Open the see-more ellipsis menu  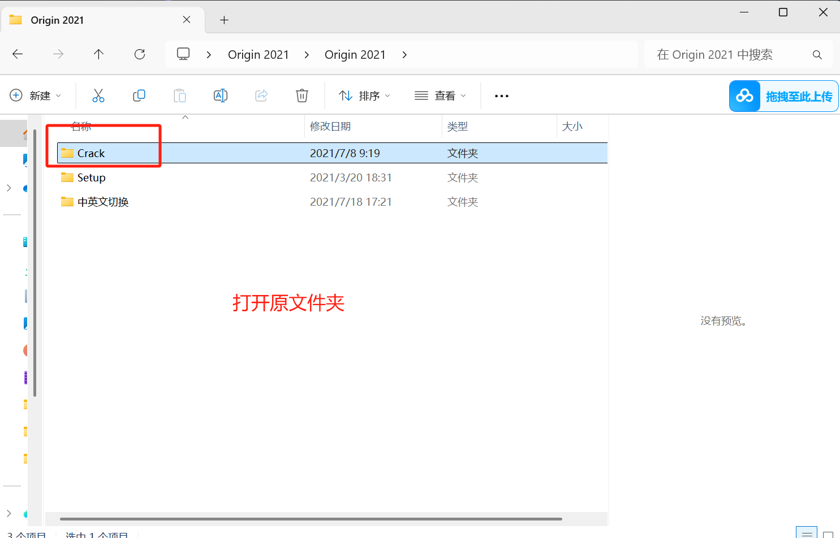click(x=501, y=96)
